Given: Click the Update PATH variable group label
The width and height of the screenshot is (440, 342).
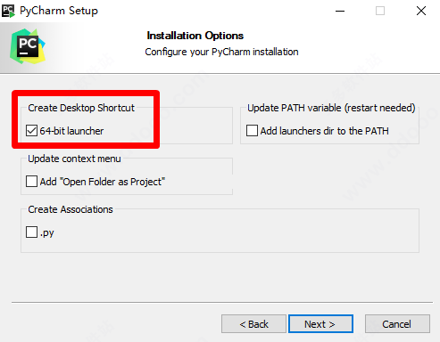Looking at the screenshot, I should click(331, 108).
